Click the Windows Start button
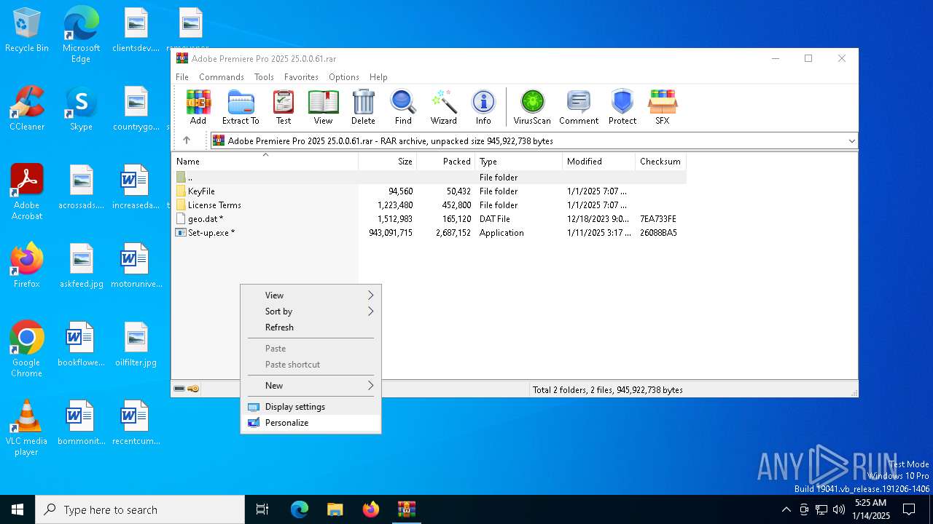The width and height of the screenshot is (933, 524). coord(17,509)
